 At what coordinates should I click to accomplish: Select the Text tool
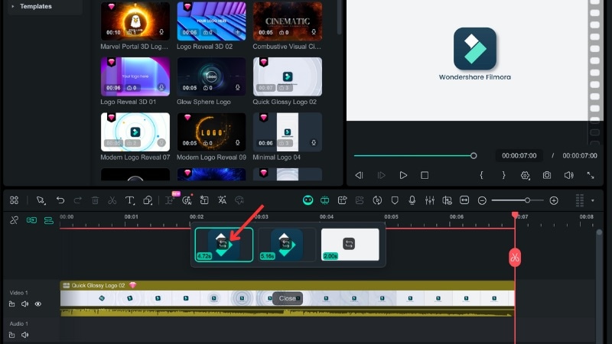tap(129, 200)
